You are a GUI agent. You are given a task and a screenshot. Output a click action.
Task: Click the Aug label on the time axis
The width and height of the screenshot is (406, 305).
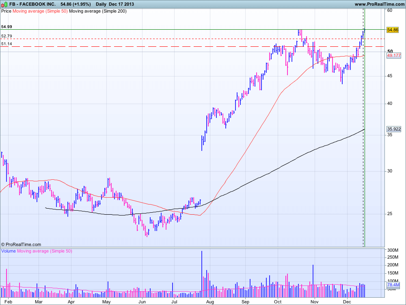pyautogui.click(x=210, y=302)
